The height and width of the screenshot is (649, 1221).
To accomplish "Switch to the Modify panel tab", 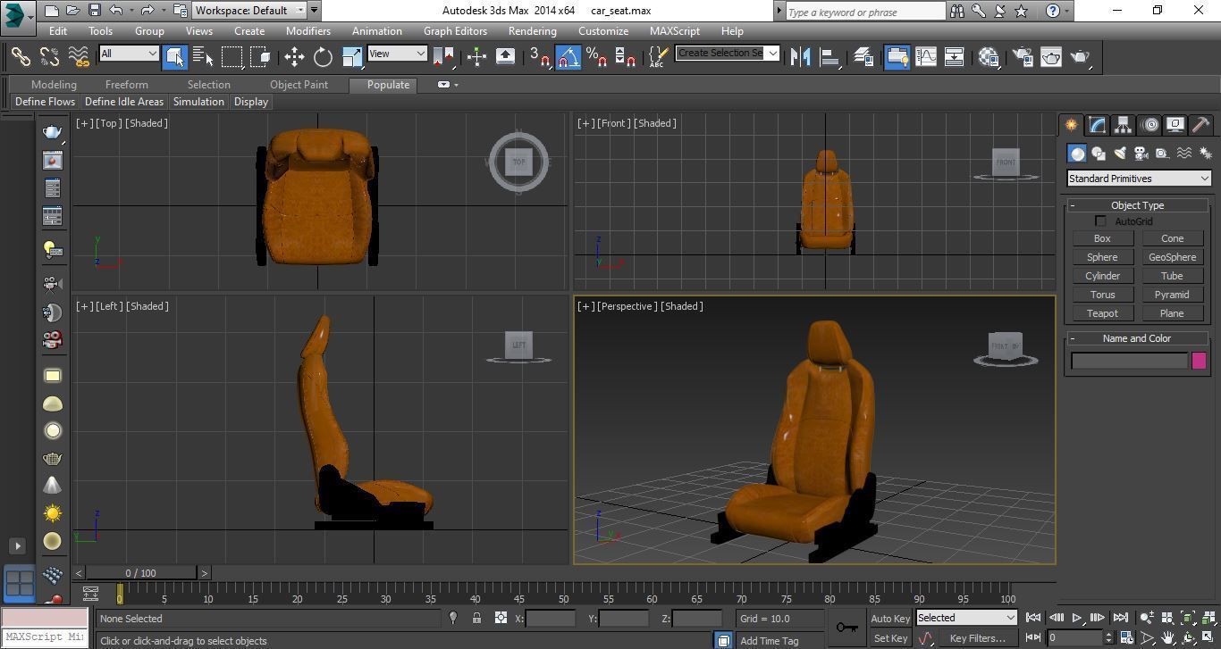I will pos(1097,125).
